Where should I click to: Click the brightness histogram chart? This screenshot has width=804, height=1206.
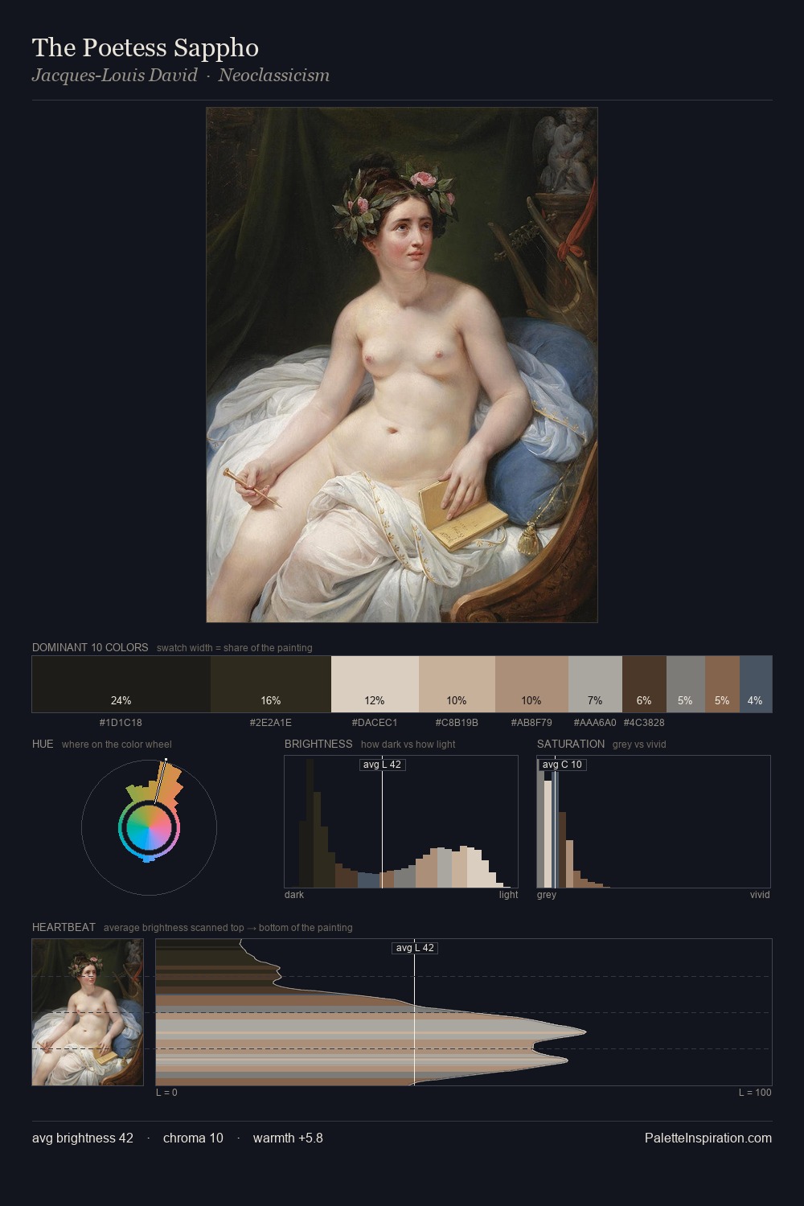pos(401,822)
